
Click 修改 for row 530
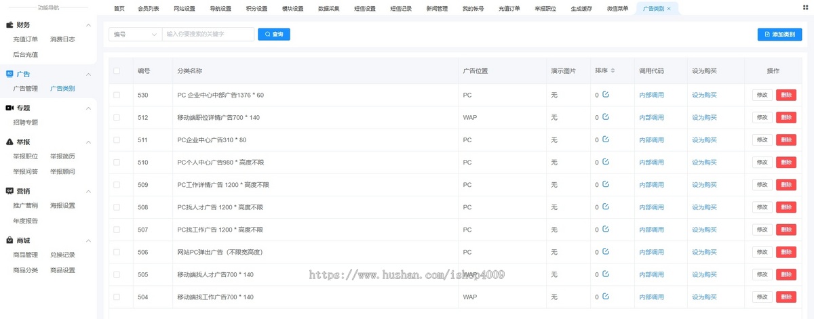tap(762, 95)
